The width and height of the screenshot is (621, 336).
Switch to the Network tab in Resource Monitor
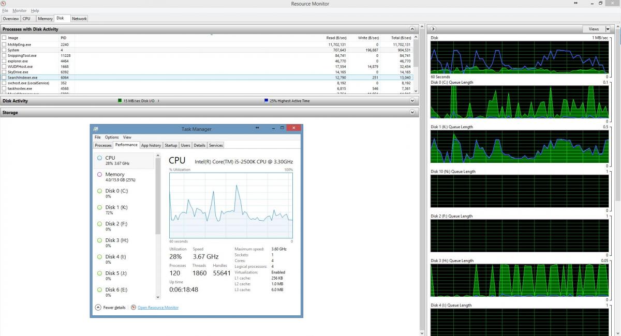tap(79, 19)
